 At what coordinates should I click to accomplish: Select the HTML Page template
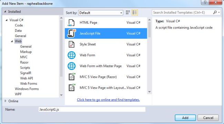click(106, 23)
